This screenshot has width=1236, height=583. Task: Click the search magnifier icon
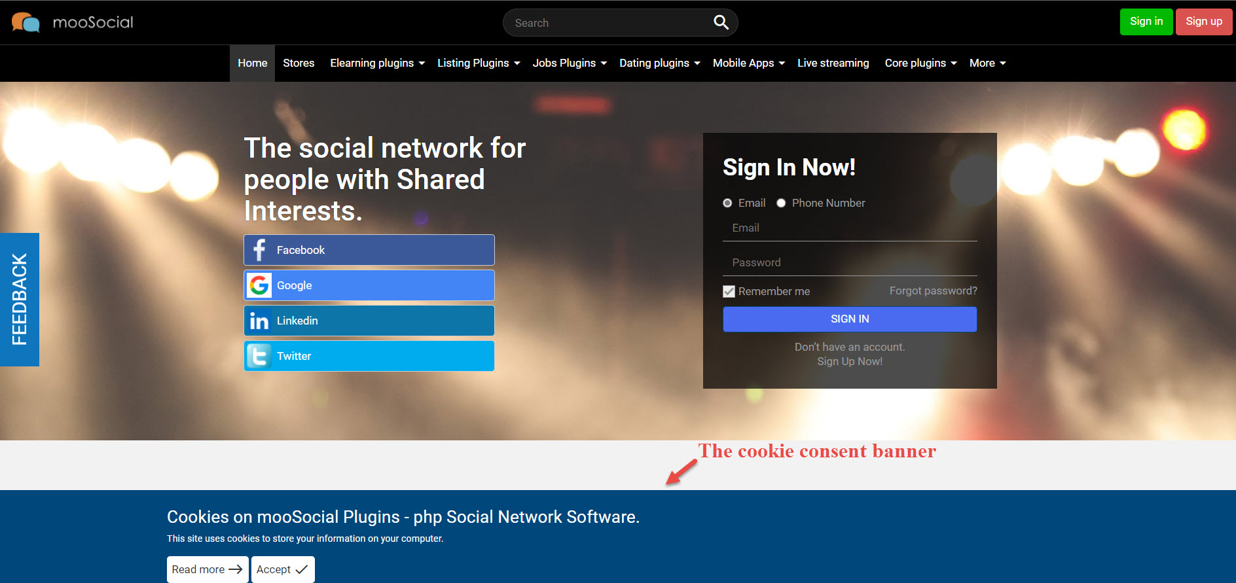click(721, 22)
